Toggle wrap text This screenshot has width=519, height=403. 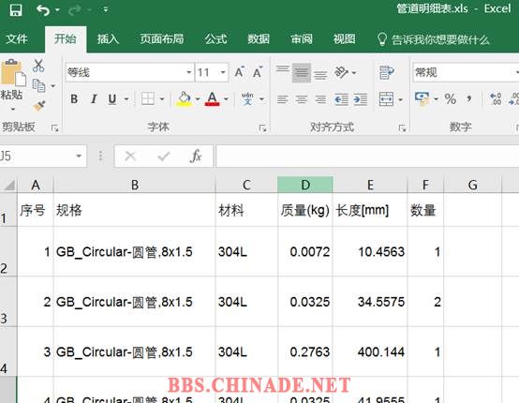(x=387, y=72)
